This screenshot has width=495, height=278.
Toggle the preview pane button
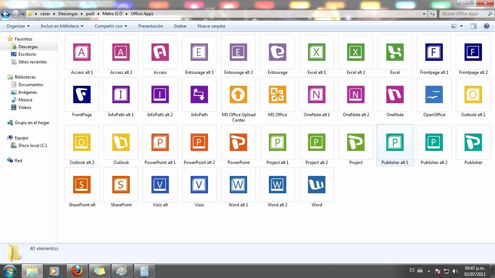click(x=473, y=26)
